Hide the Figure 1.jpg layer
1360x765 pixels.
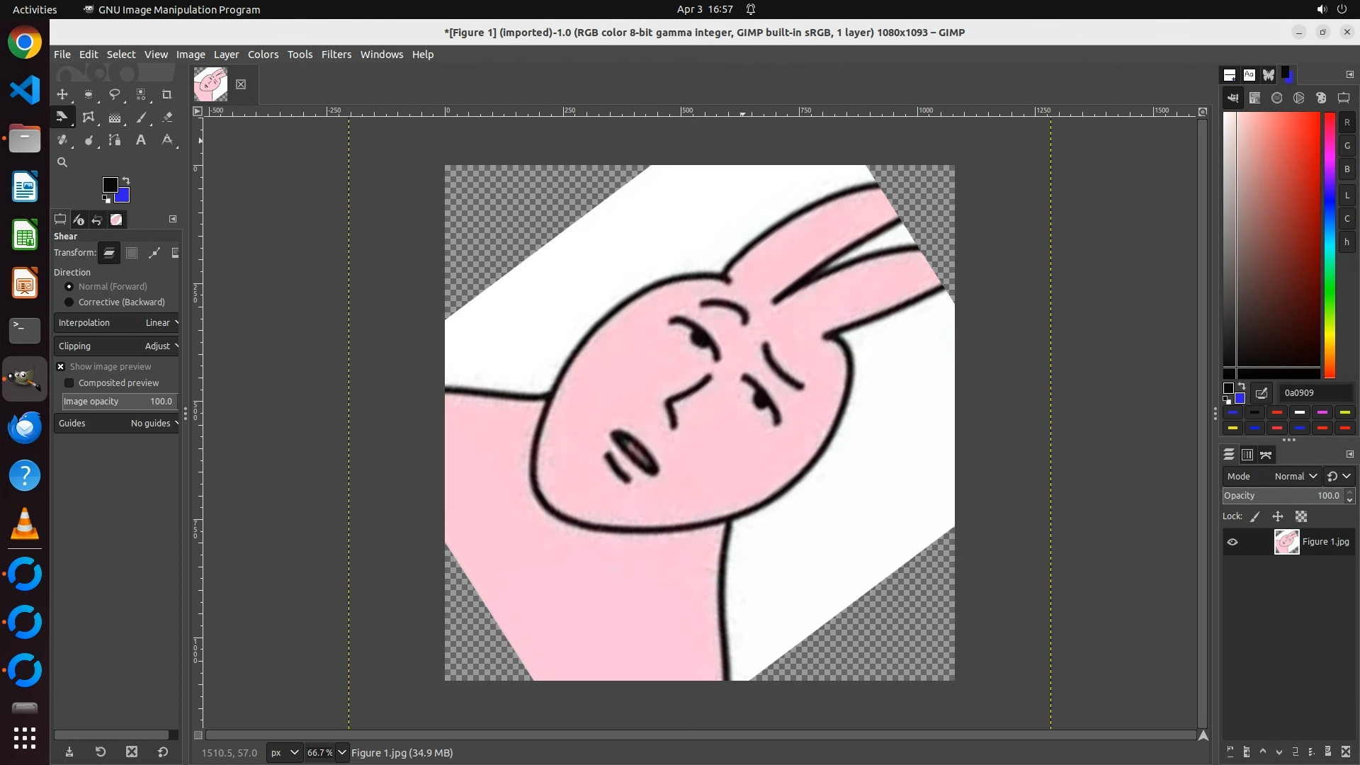click(1232, 542)
